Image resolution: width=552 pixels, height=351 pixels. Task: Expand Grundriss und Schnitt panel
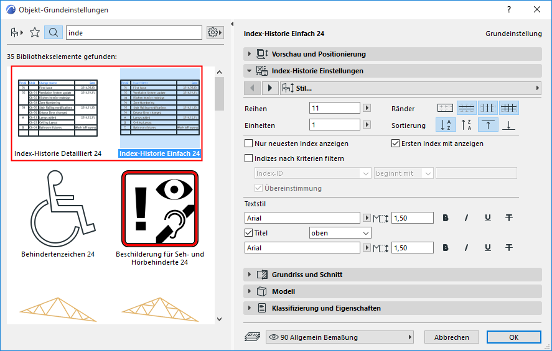coord(393,275)
